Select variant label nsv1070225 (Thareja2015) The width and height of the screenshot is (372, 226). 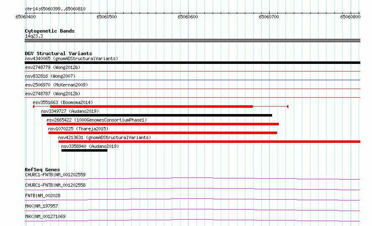78,129
